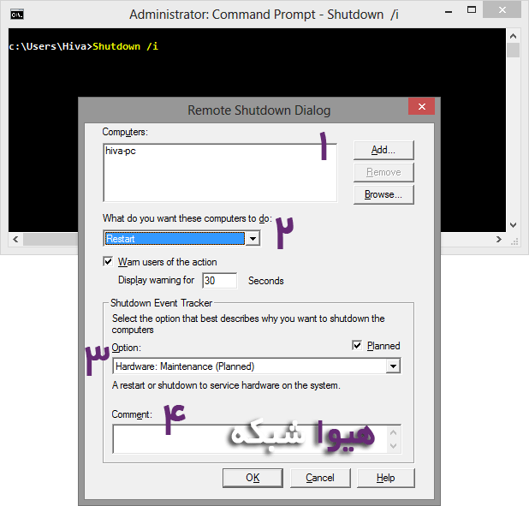Click the Command Prompt icon in title bar
Viewport: 529px width, 506px height.
pos(17,15)
